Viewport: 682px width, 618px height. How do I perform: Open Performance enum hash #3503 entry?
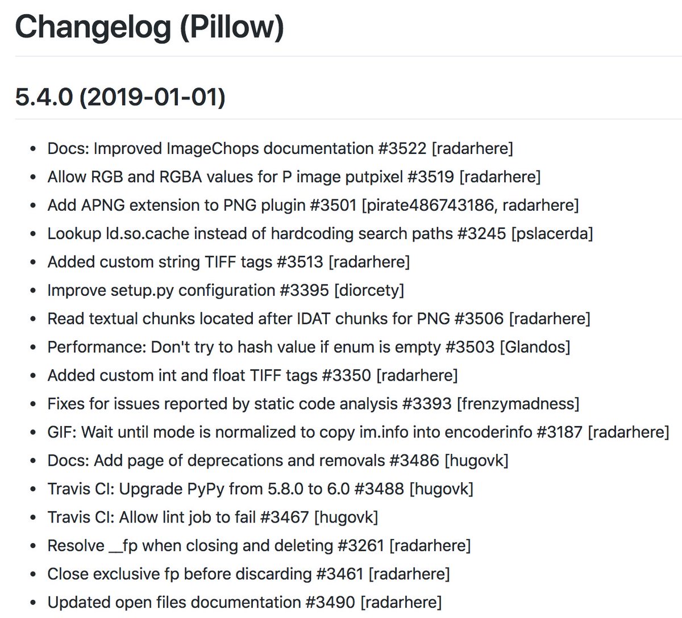(x=309, y=348)
